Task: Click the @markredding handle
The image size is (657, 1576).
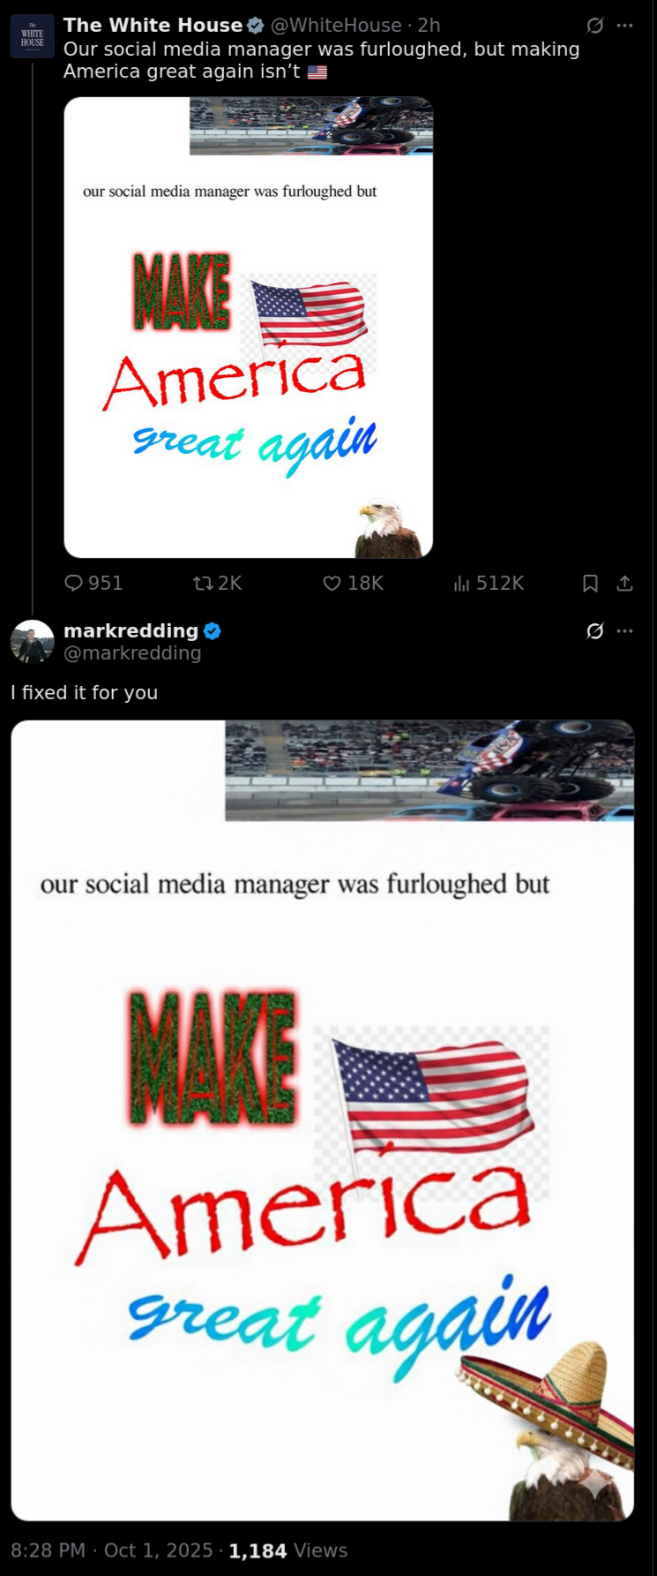Action: point(132,653)
